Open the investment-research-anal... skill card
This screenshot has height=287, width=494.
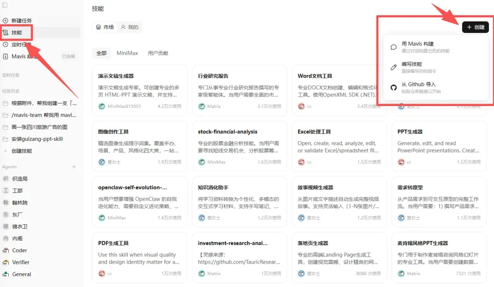pos(239,258)
